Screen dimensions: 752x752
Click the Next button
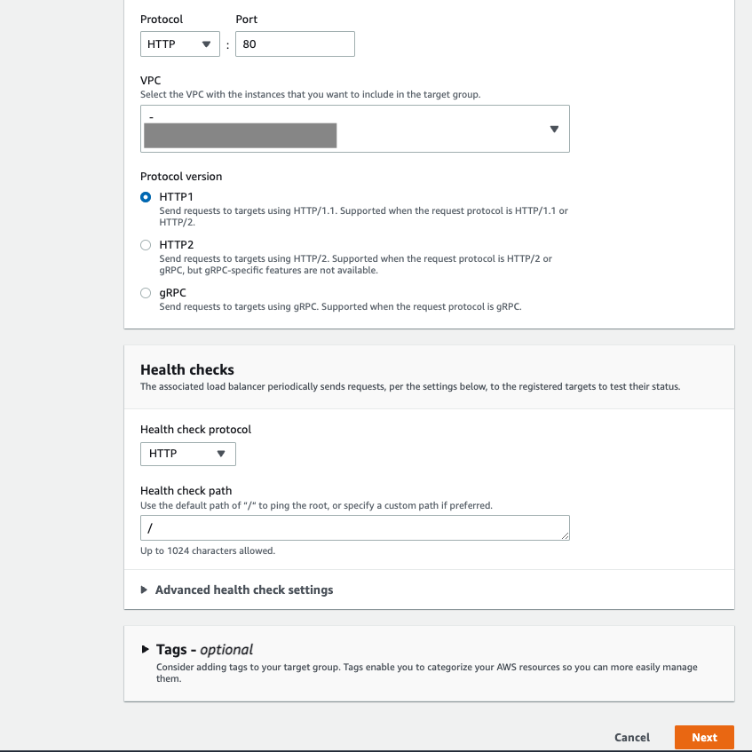click(704, 737)
